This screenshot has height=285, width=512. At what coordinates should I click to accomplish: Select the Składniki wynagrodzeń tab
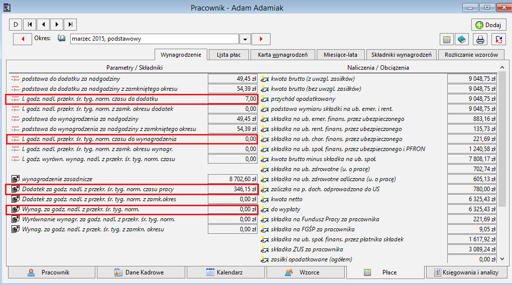[401, 55]
